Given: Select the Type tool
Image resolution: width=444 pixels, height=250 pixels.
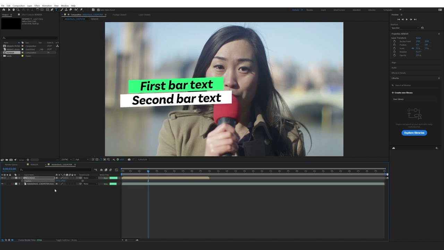Looking at the screenshot, I should pyautogui.click(x=56, y=10).
